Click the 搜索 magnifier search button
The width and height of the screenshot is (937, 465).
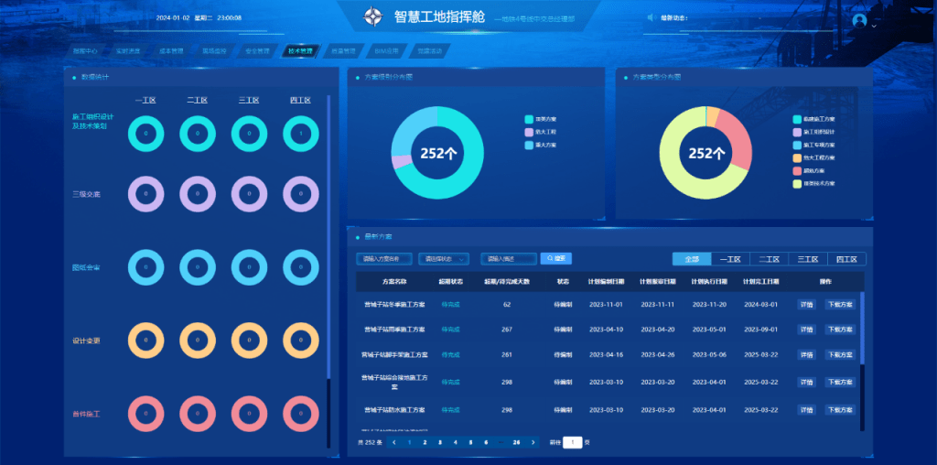click(x=557, y=259)
